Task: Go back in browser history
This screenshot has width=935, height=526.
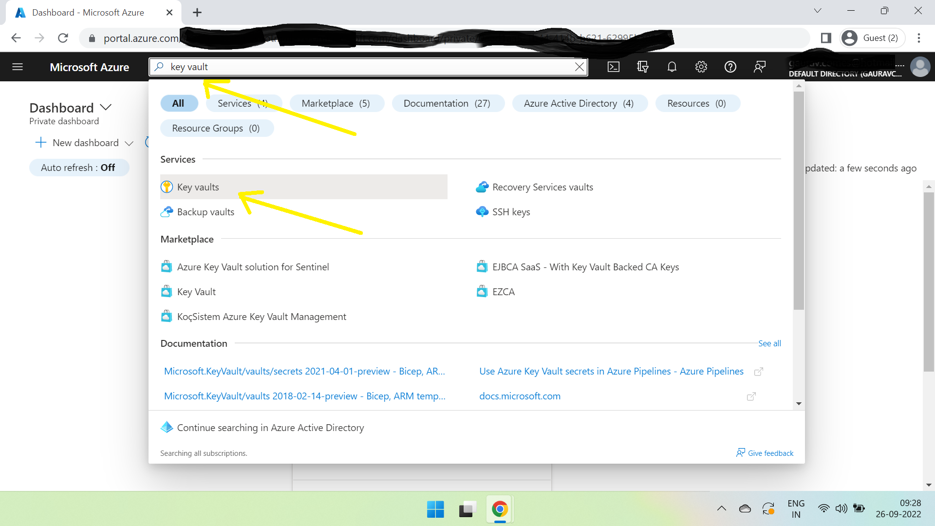Action: (16, 38)
